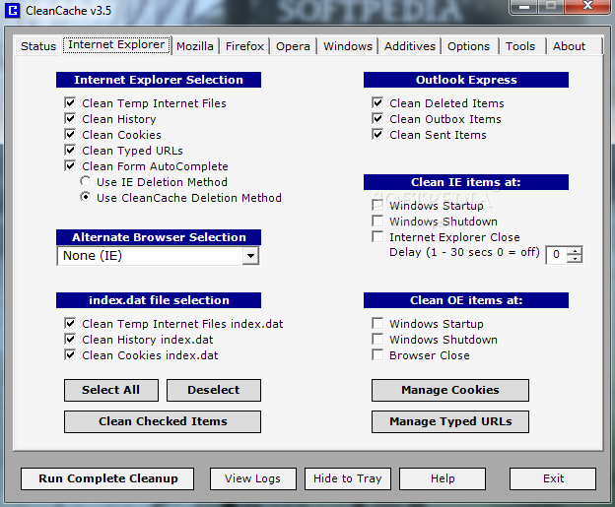Viewport: 615px width, 507px height.
Task: Disable Clean Form AutoComplete
Action: [x=70, y=165]
